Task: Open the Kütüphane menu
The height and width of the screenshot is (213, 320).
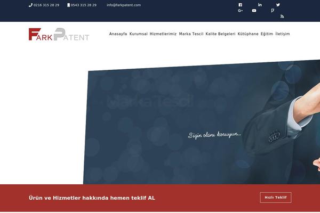Action: (248, 34)
